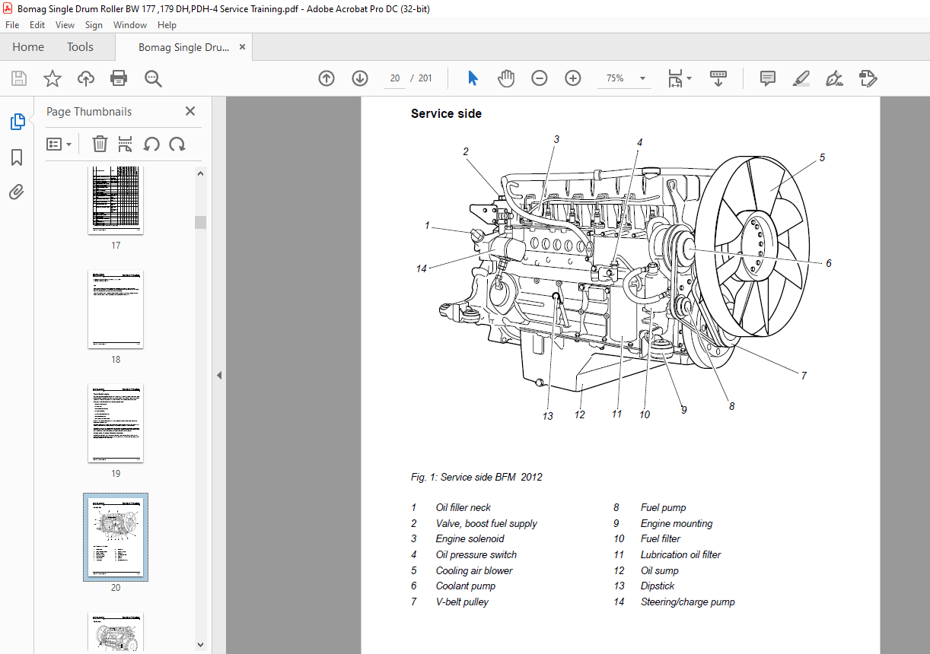The image size is (930, 654).
Task: Select the Bomag Single Dru... document tab
Action: (183, 47)
